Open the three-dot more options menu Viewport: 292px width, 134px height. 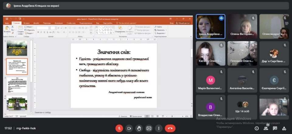click(x=158, y=128)
